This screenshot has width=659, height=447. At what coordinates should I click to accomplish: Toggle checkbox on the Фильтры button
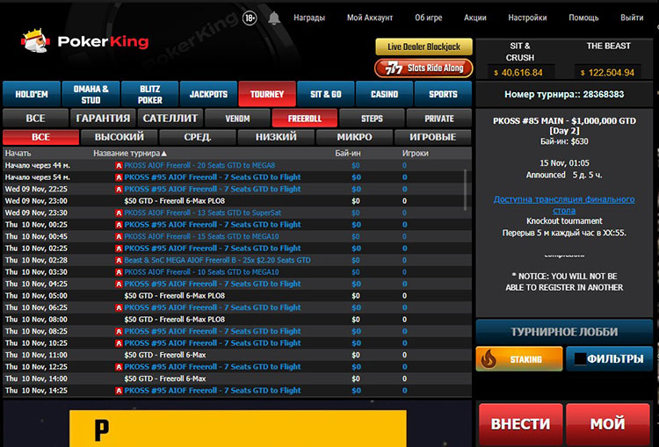(580, 359)
